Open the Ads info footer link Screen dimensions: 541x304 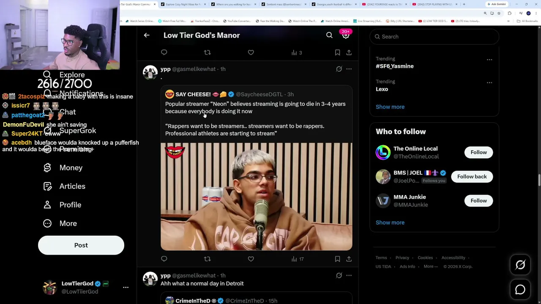pos(407,266)
